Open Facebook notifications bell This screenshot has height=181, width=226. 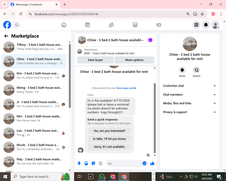tap(206, 25)
